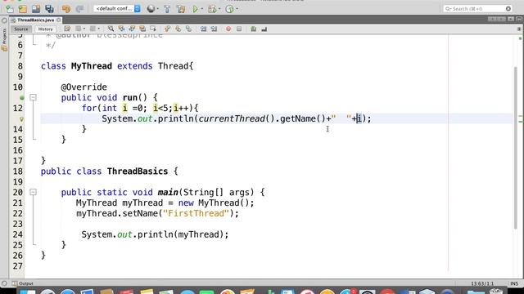This screenshot has height=294, width=524.
Task: Stop macro recording icon
Action: point(239,29)
